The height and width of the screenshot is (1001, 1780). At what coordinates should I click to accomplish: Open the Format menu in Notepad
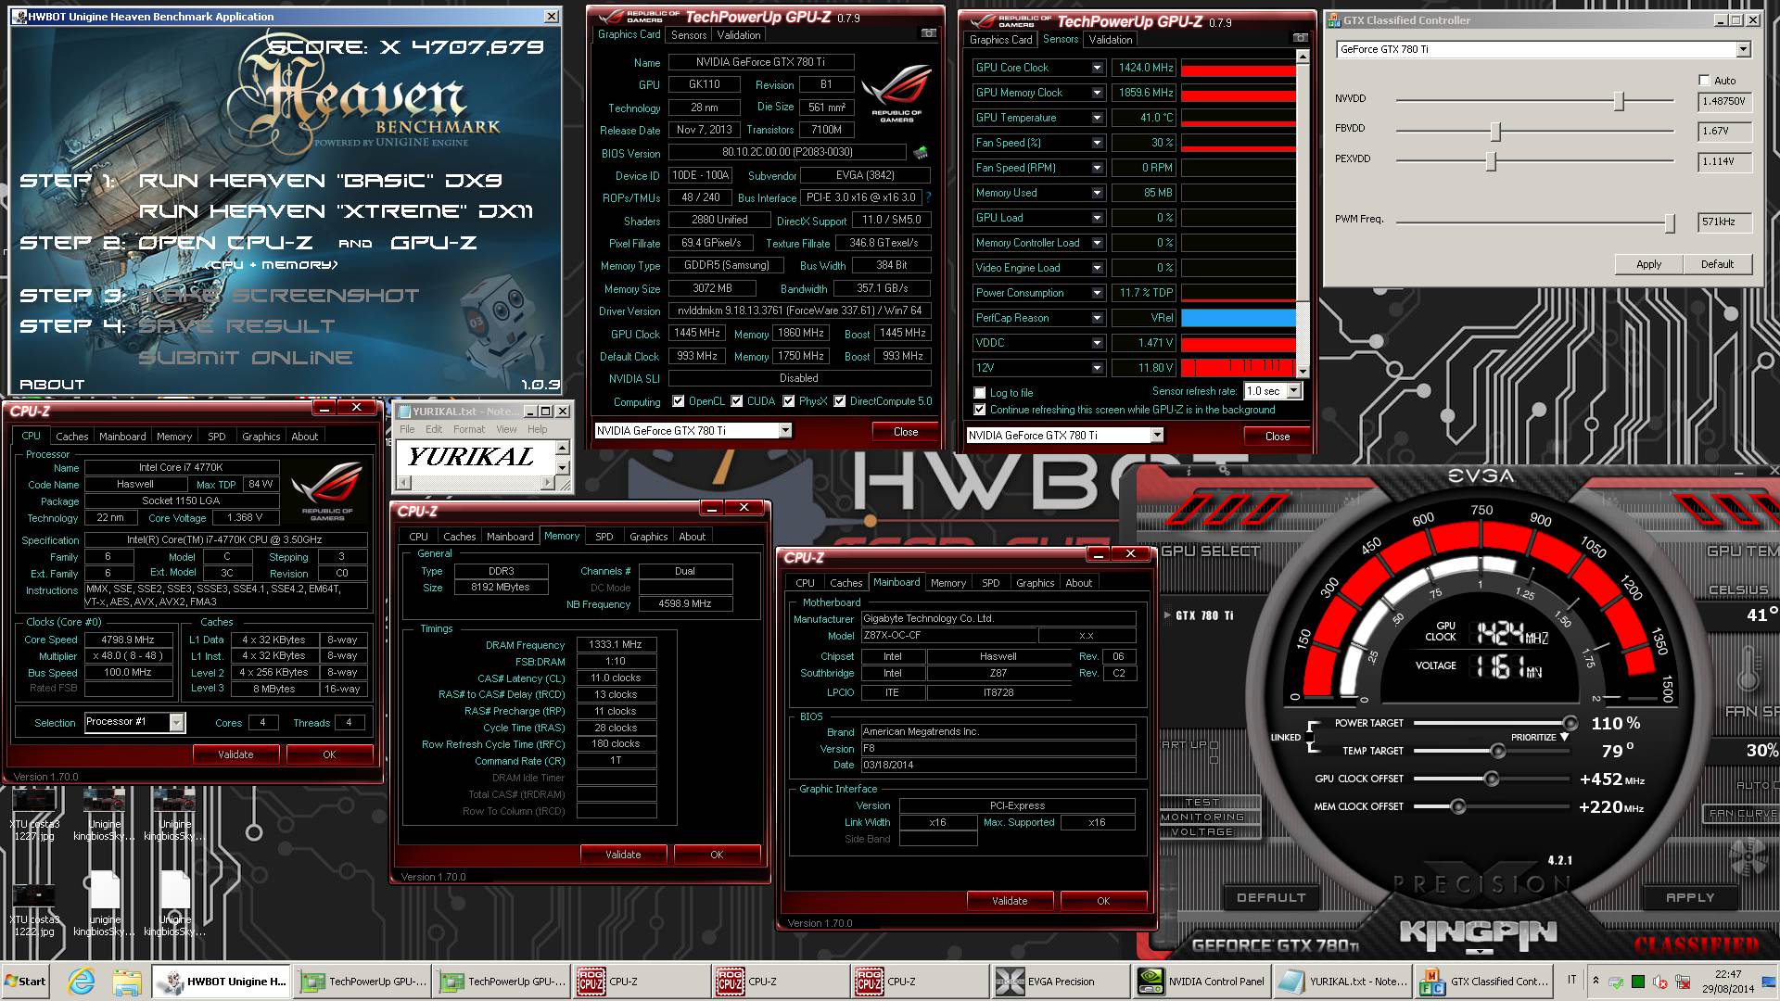click(x=469, y=429)
